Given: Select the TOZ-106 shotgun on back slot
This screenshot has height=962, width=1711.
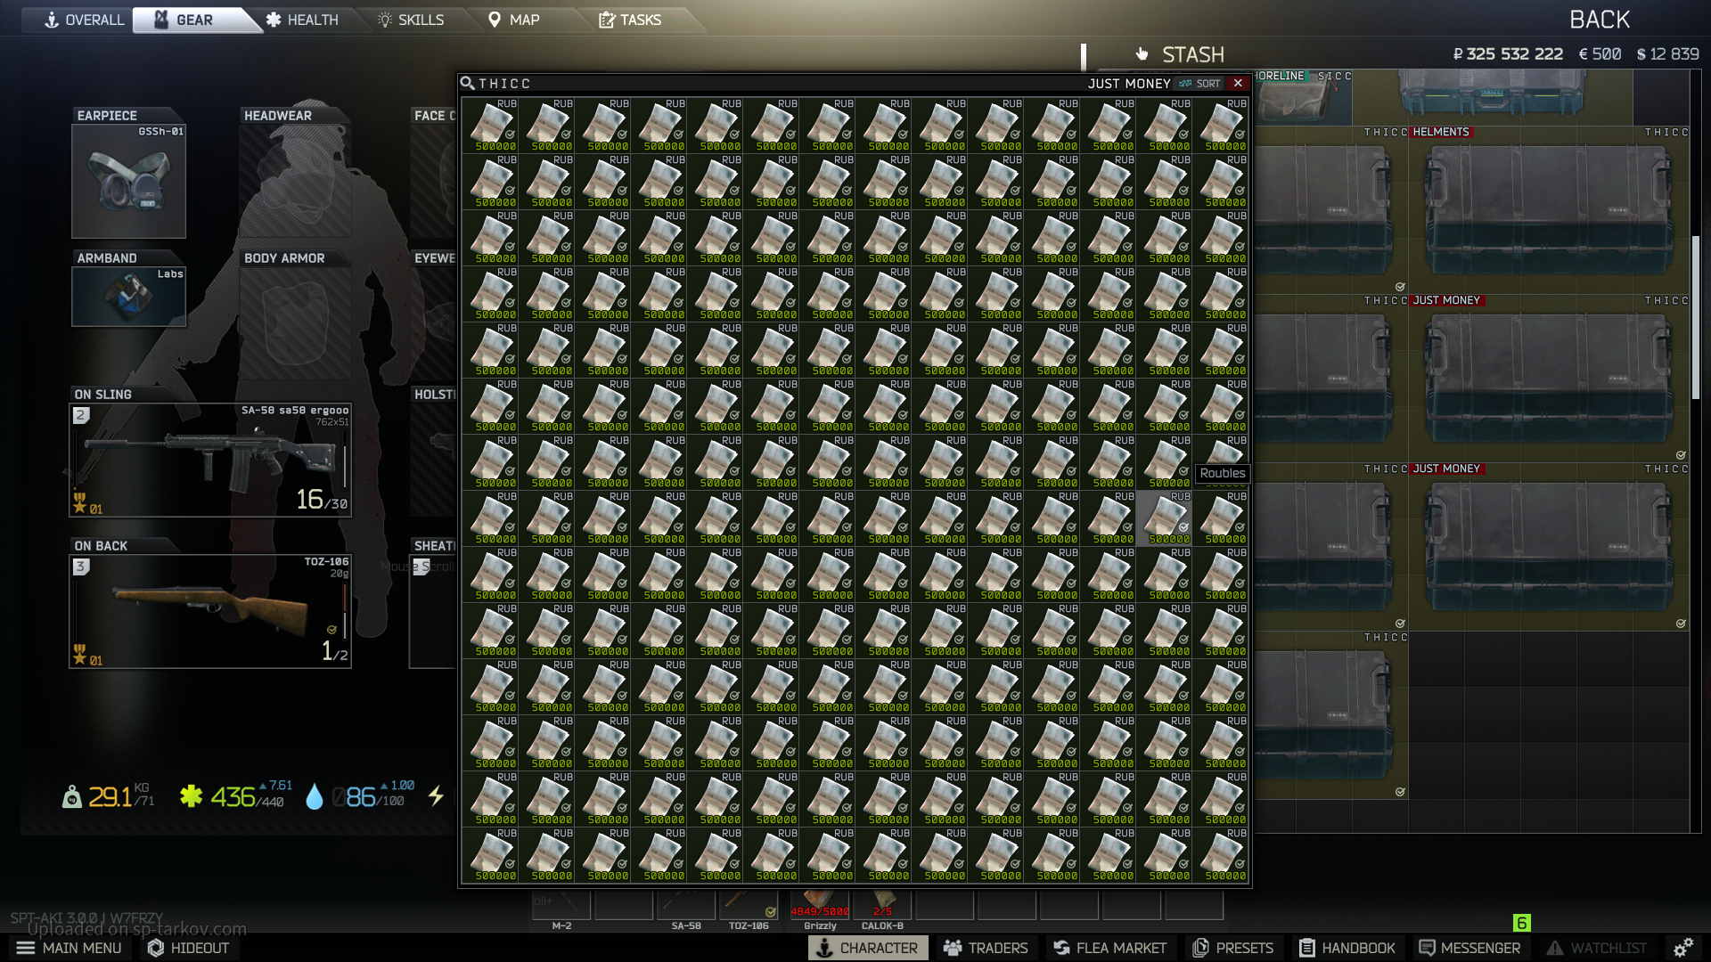Looking at the screenshot, I should (210, 611).
